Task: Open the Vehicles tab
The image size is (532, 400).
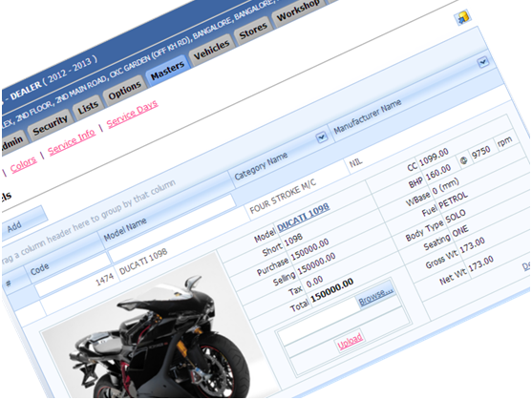Action: click(212, 50)
